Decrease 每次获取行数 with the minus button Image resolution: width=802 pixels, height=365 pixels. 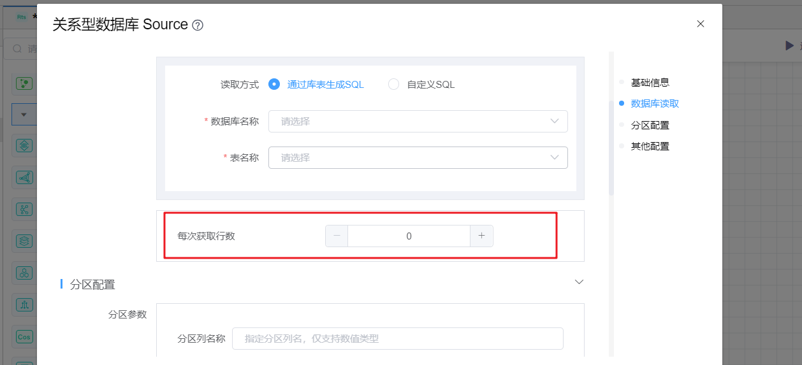(337, 236)
